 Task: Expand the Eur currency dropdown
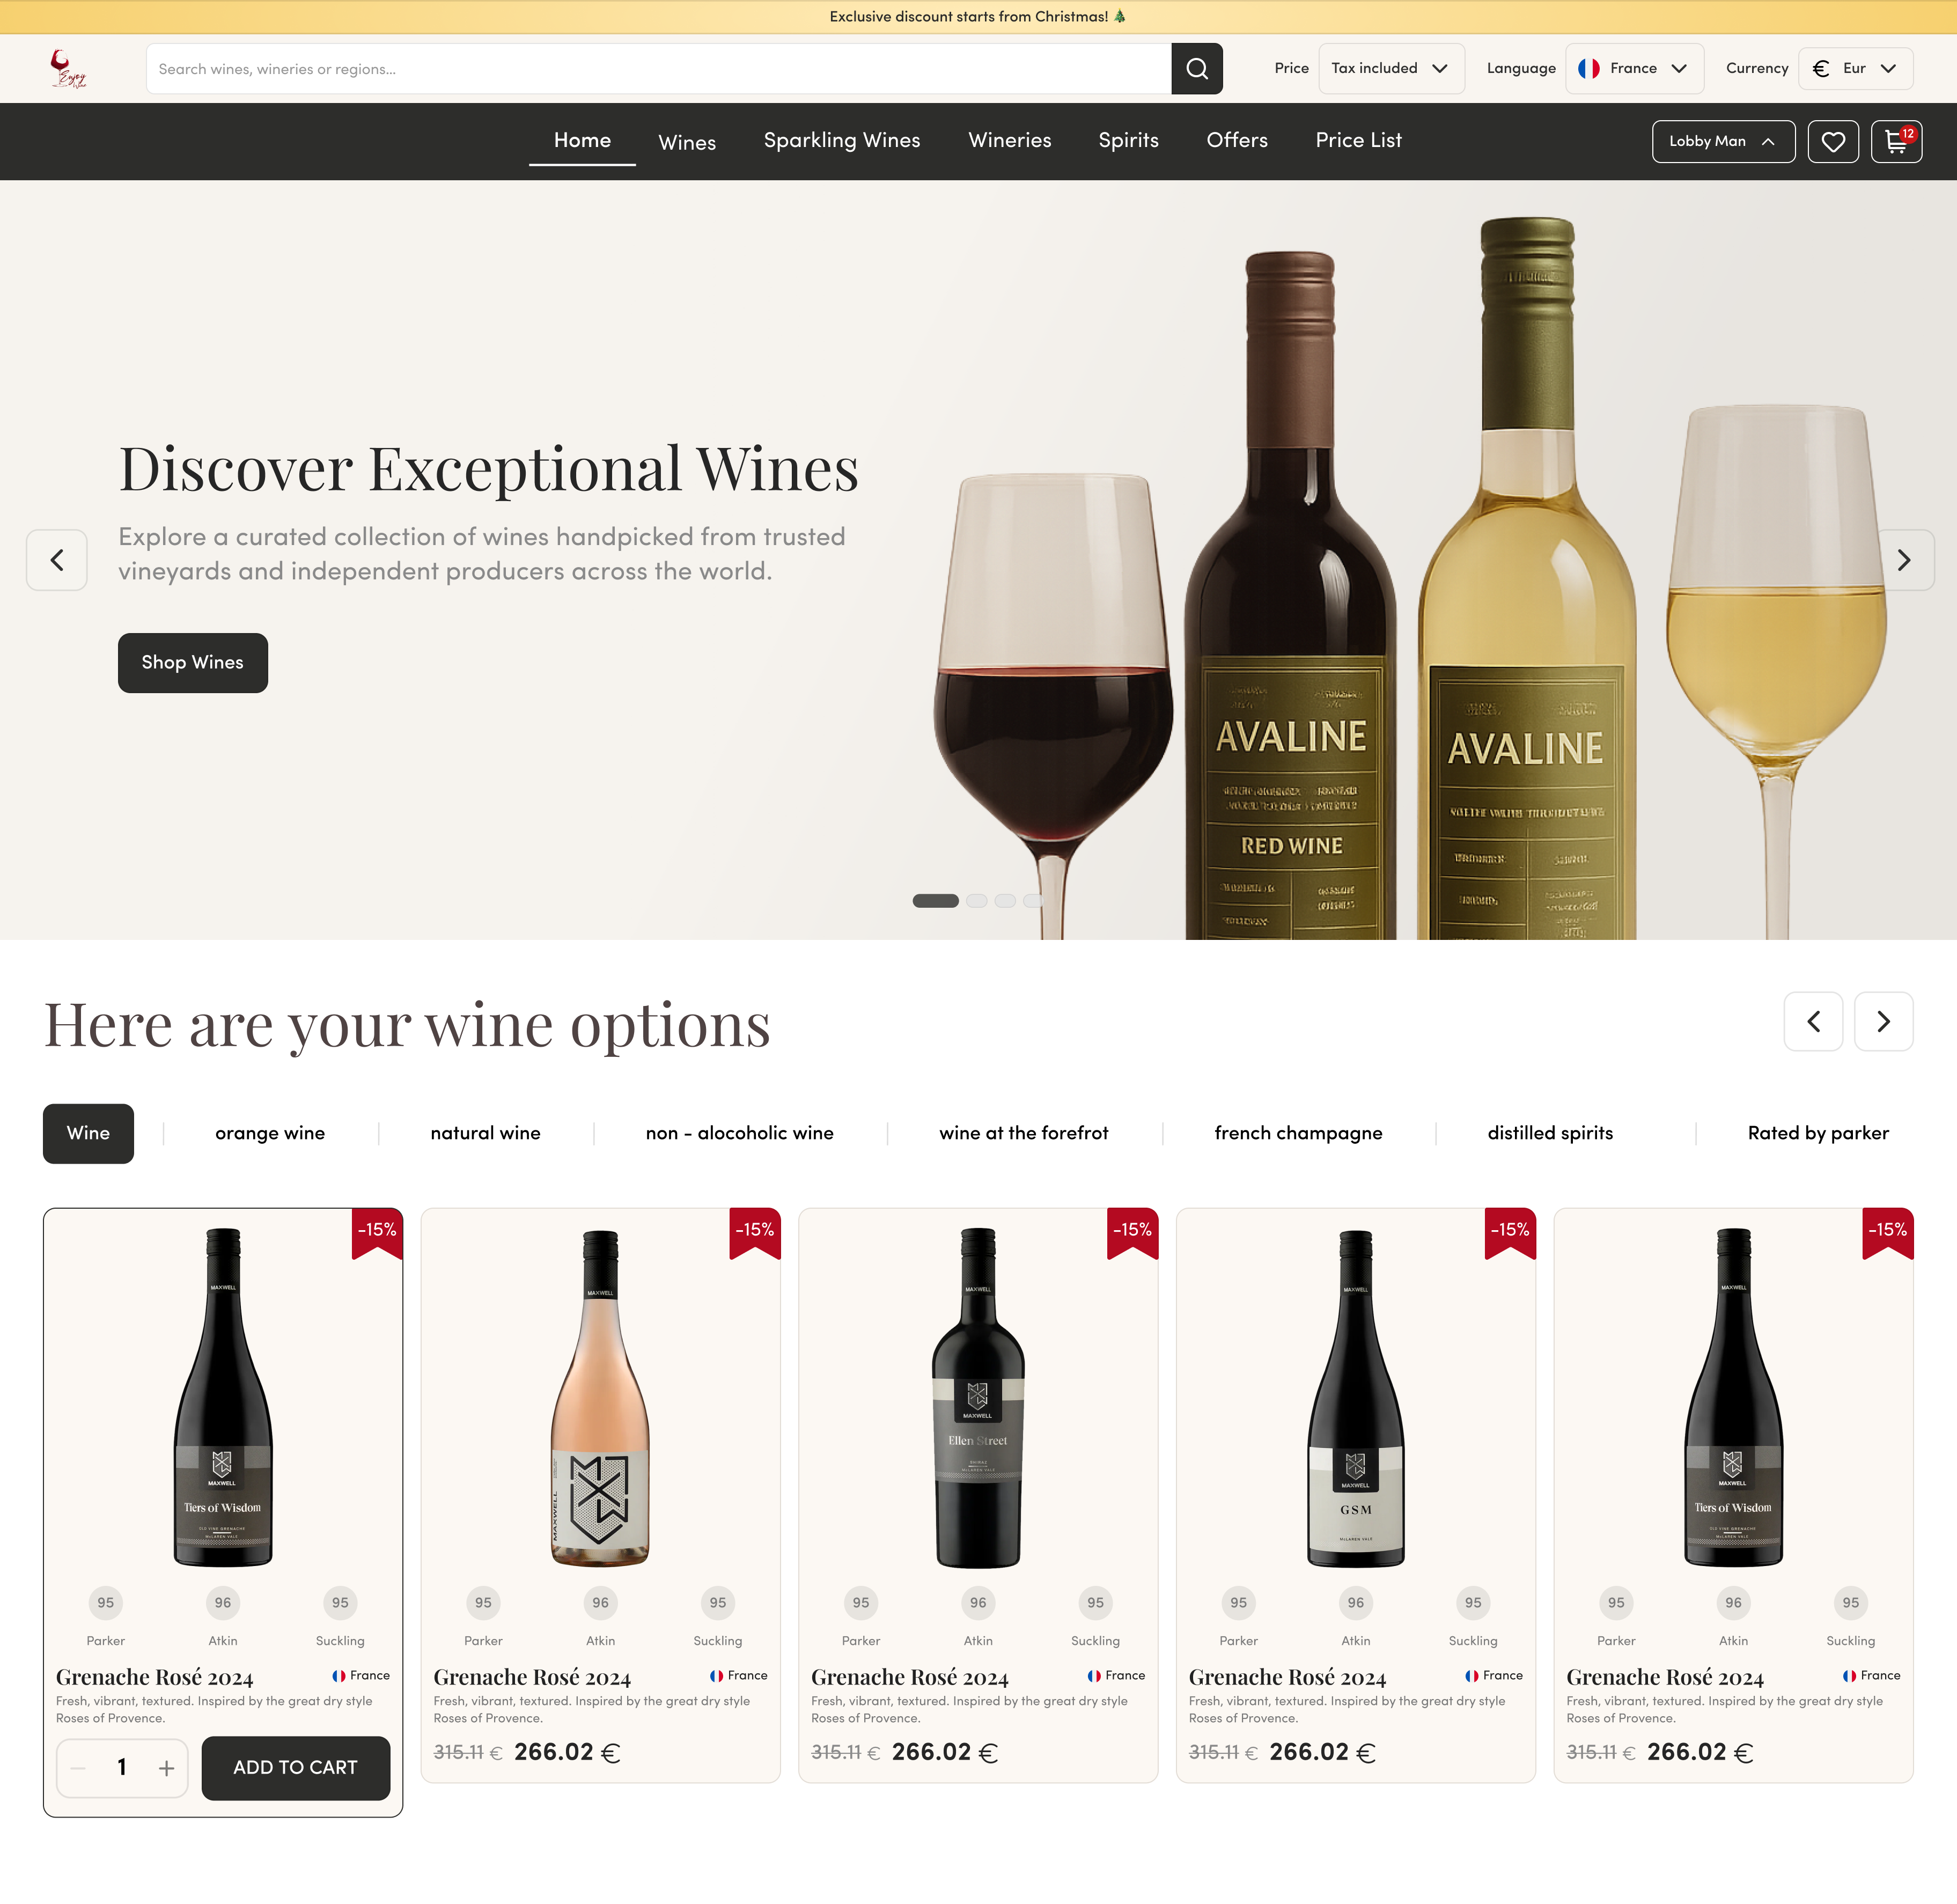pyautogui.click(x=1855, y=69)
